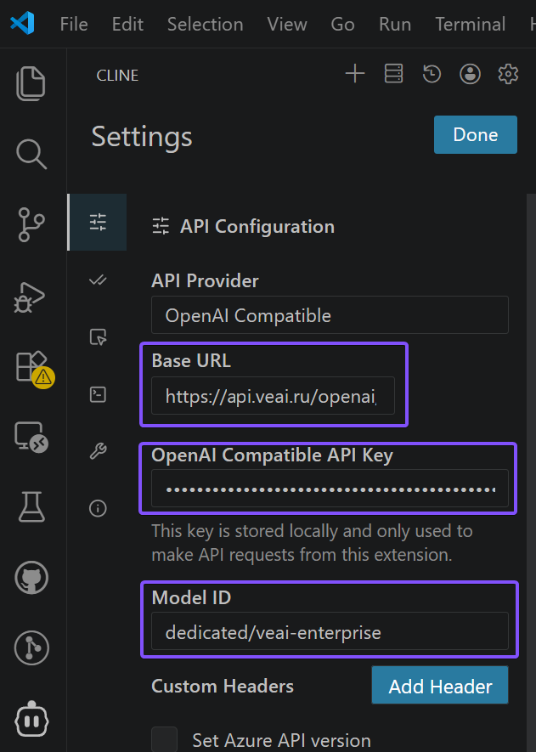Open the Explorer view in activity bar
Screen dimensions: 536x752
point(31,84)
